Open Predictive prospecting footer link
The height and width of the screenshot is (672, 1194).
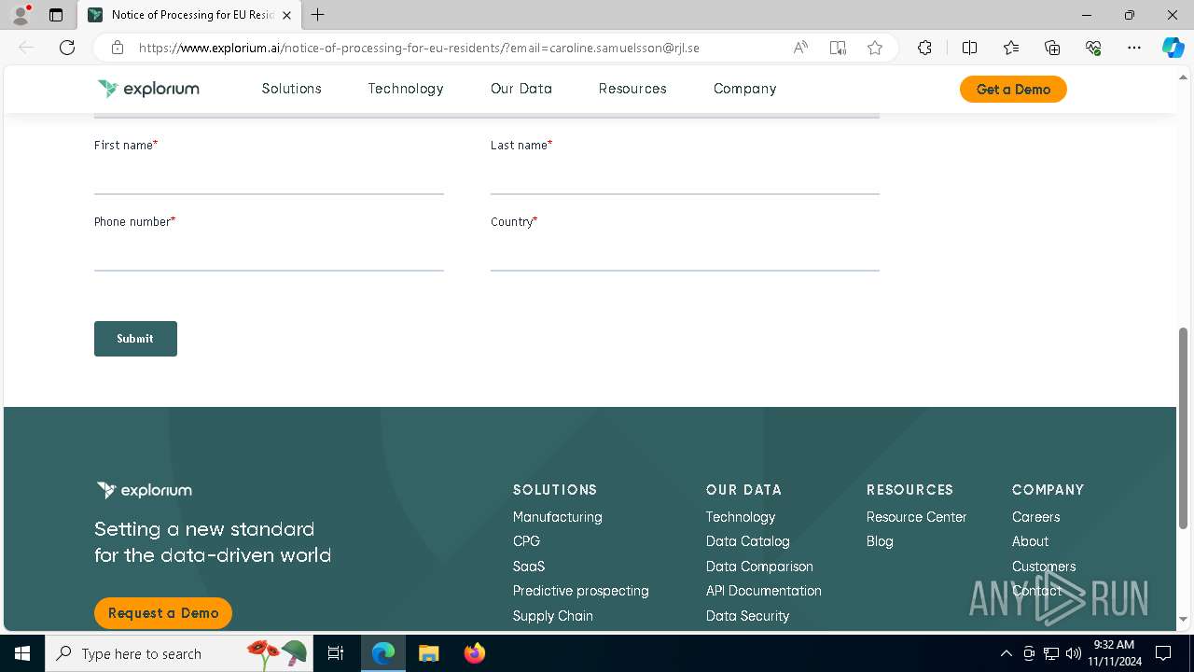tap(580, 591)
